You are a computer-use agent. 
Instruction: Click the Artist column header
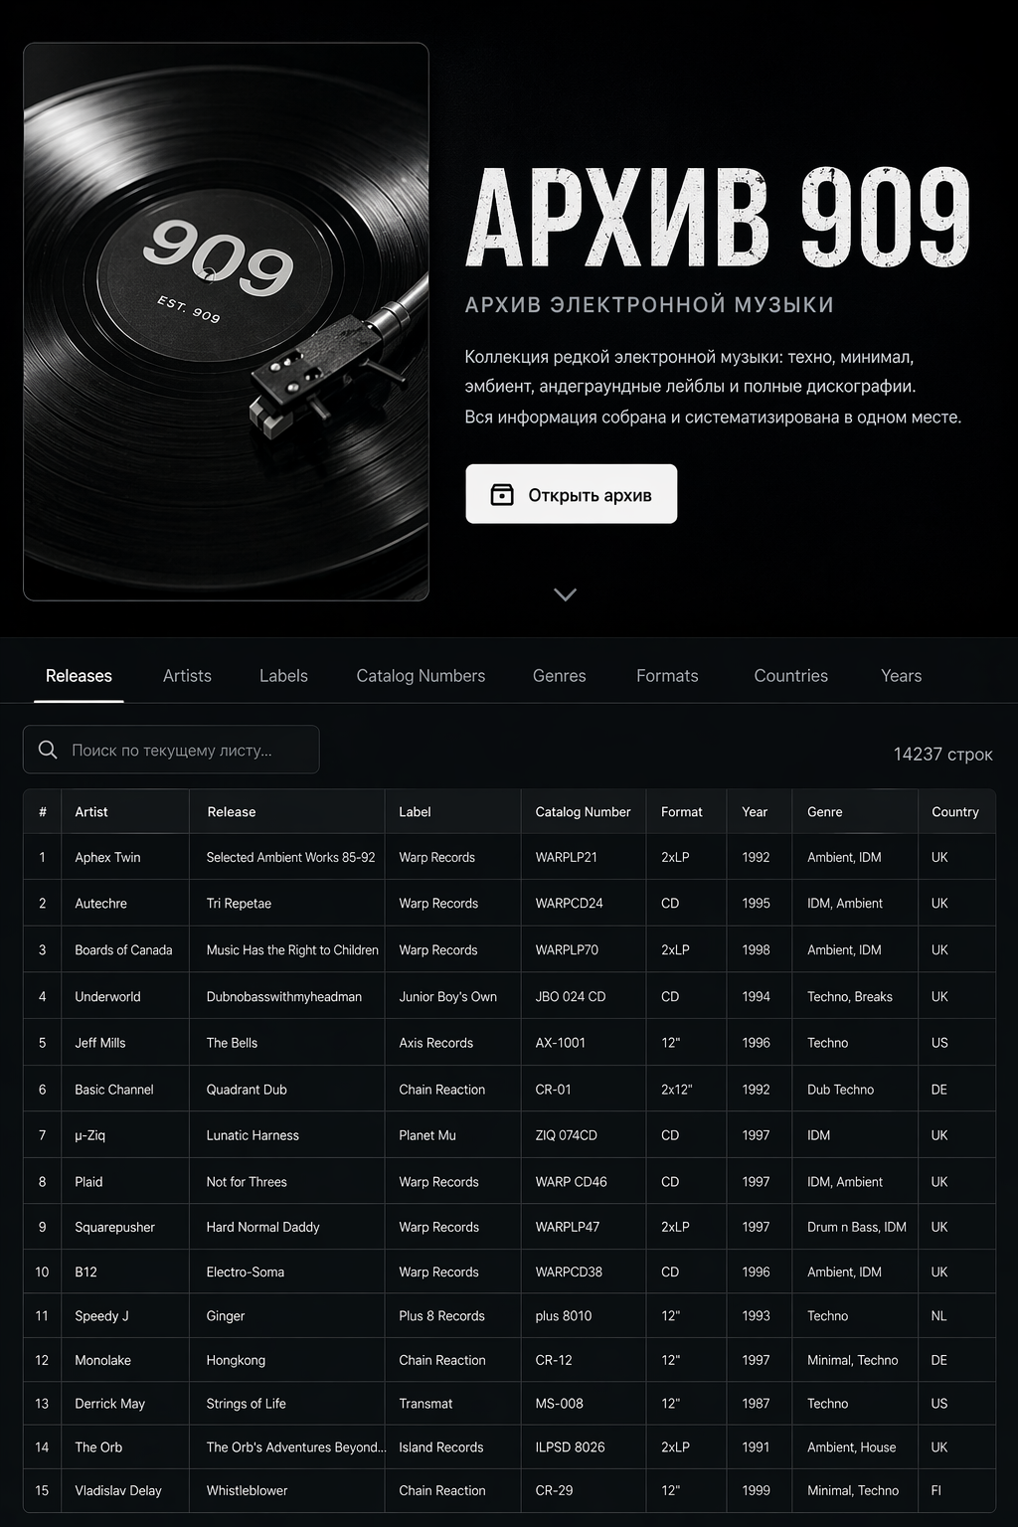tap(91, 812)
